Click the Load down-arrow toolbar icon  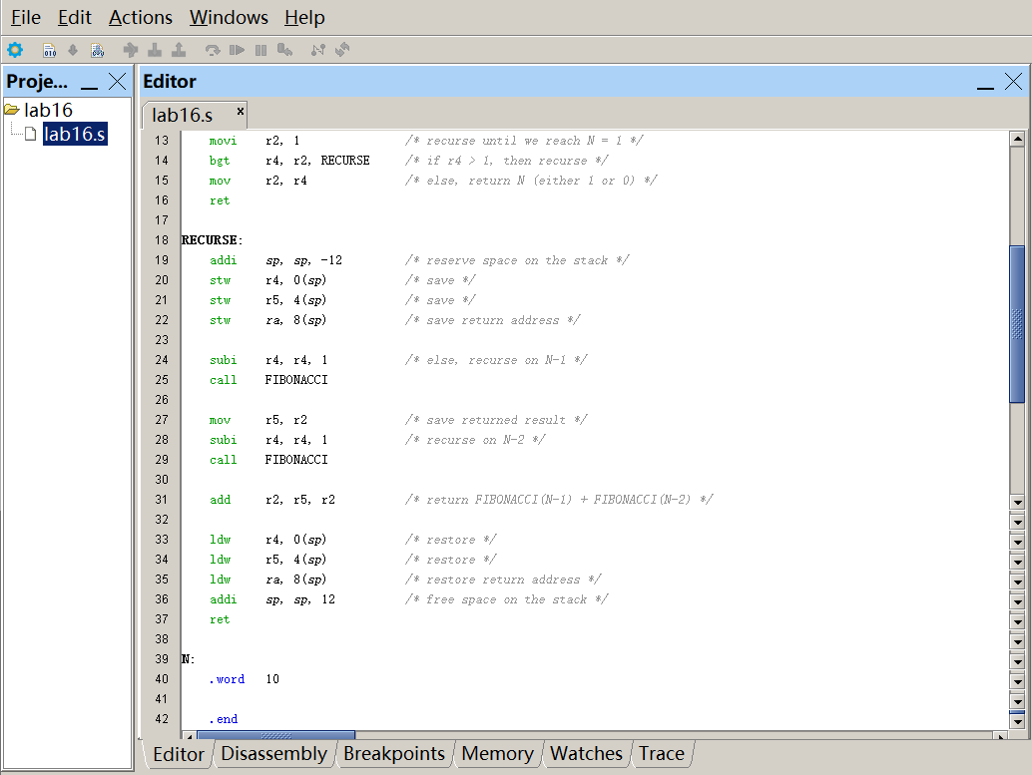tap(73, 50)
